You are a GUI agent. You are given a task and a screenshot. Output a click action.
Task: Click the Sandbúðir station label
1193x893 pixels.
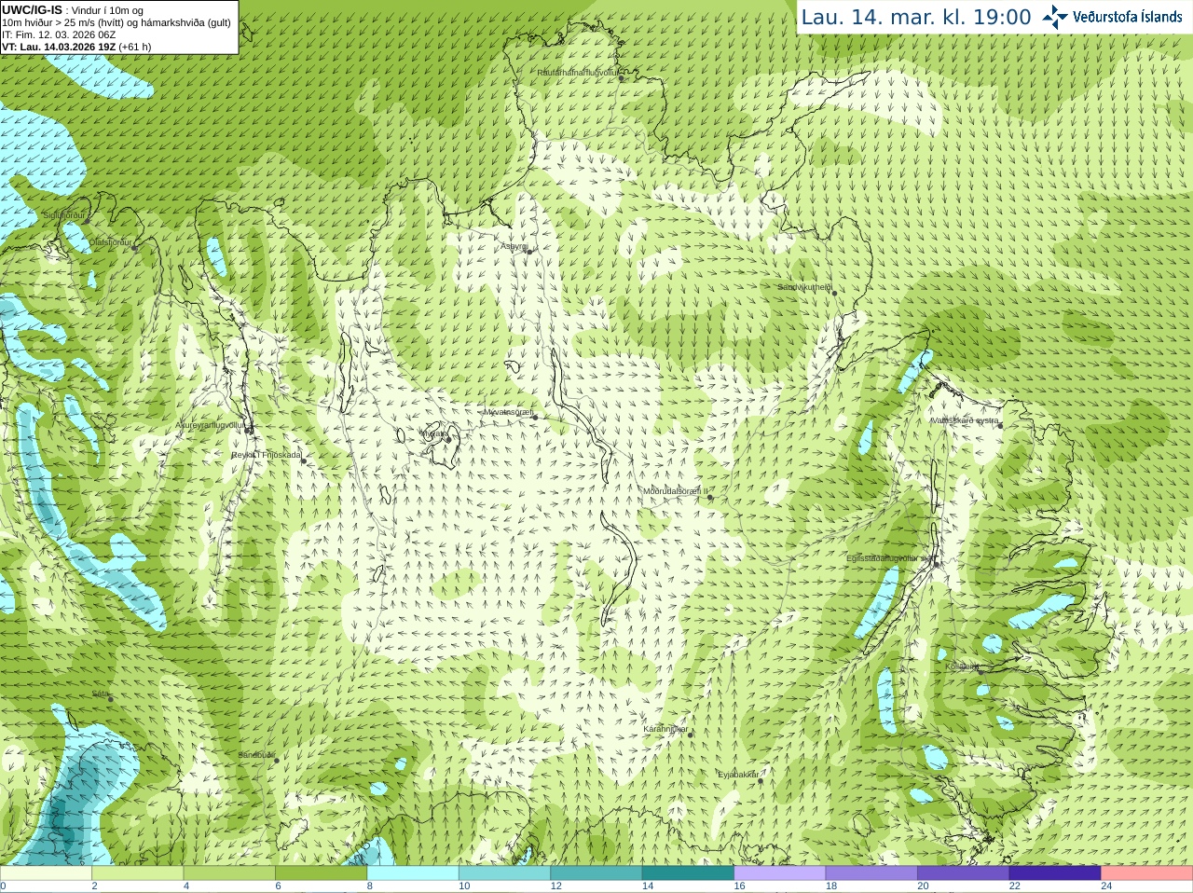tap(255, 755)
